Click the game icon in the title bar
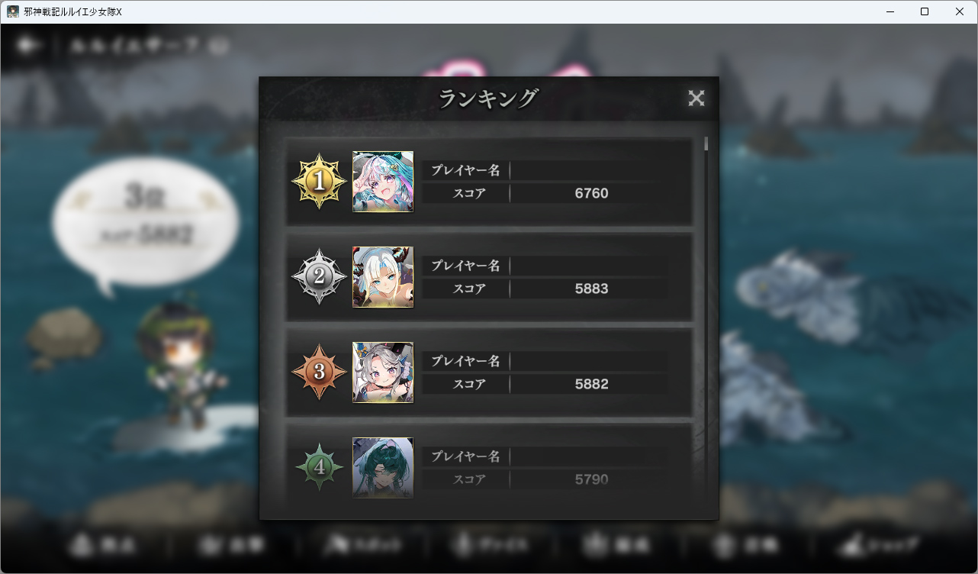 tap(13, 11)
